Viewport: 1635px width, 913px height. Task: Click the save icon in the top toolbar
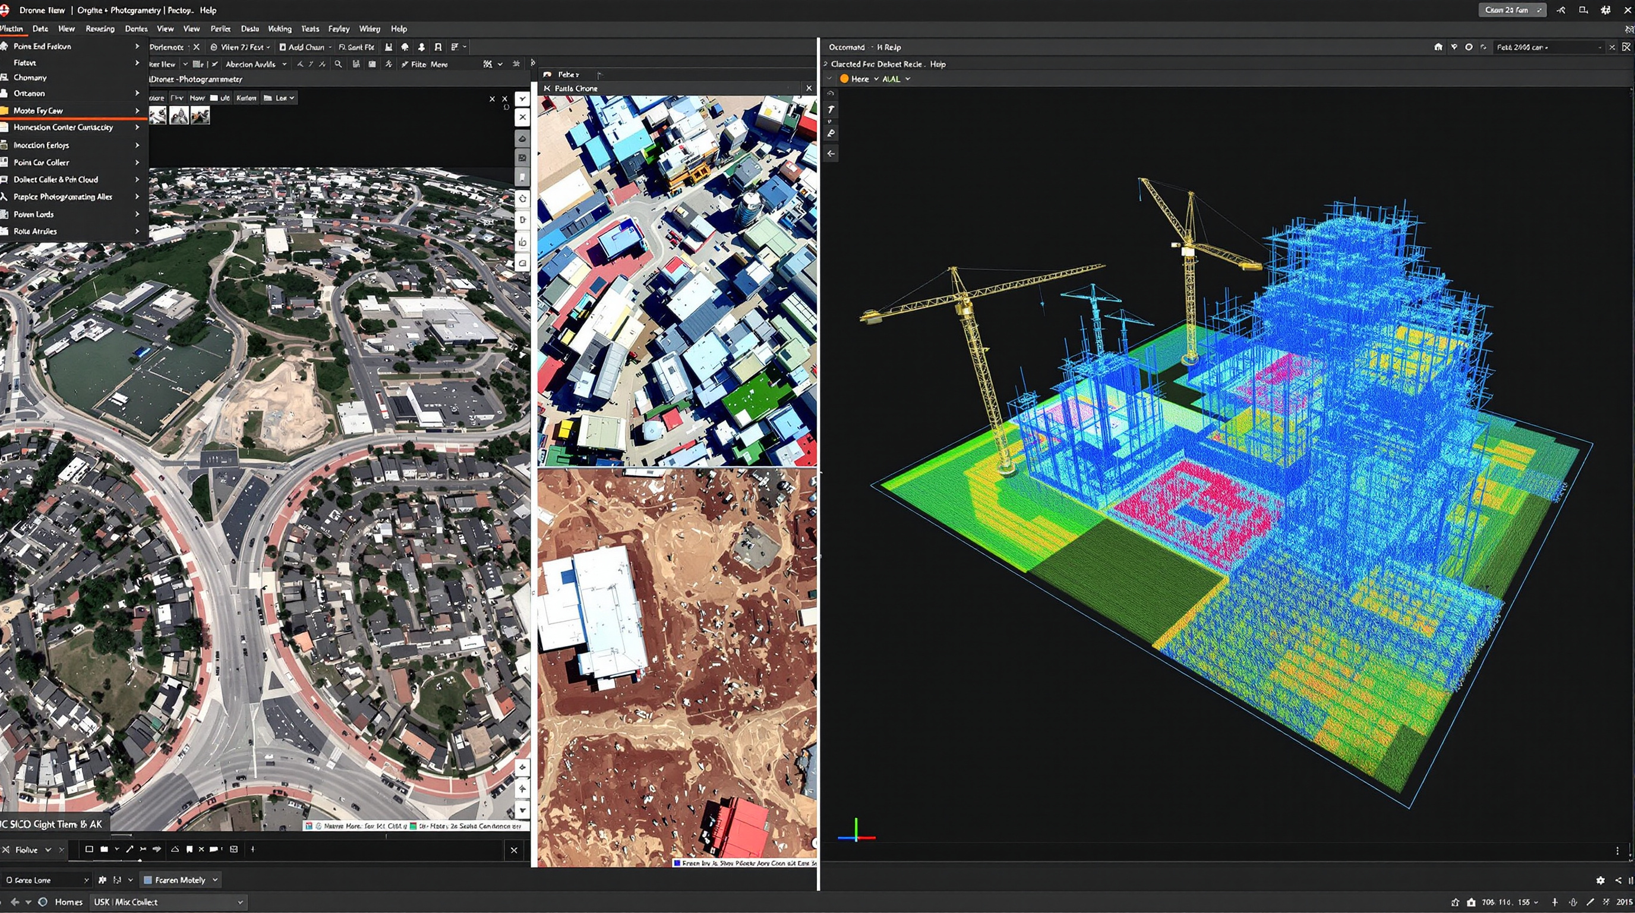[389, 47]
